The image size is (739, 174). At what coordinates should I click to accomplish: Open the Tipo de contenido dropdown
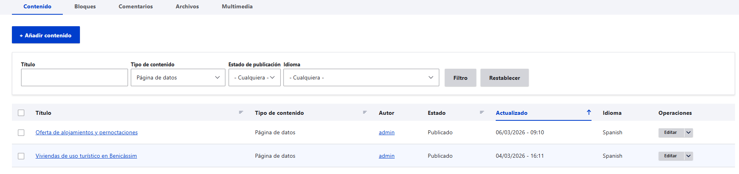(x=178, y=77)
